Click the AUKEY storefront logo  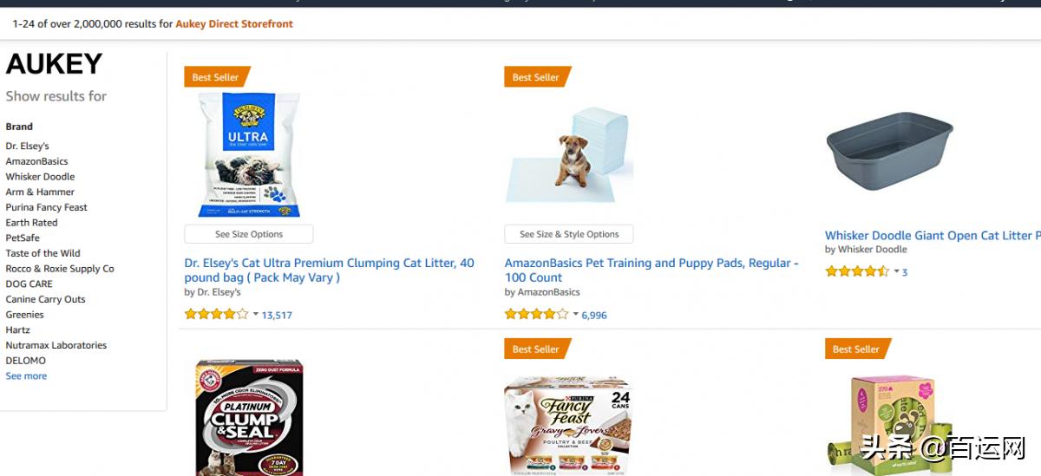54,64
